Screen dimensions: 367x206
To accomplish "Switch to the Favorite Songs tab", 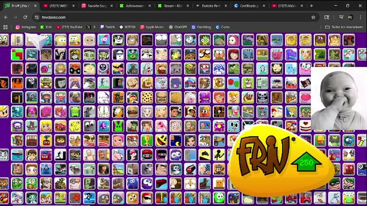I will click(97, 6).
